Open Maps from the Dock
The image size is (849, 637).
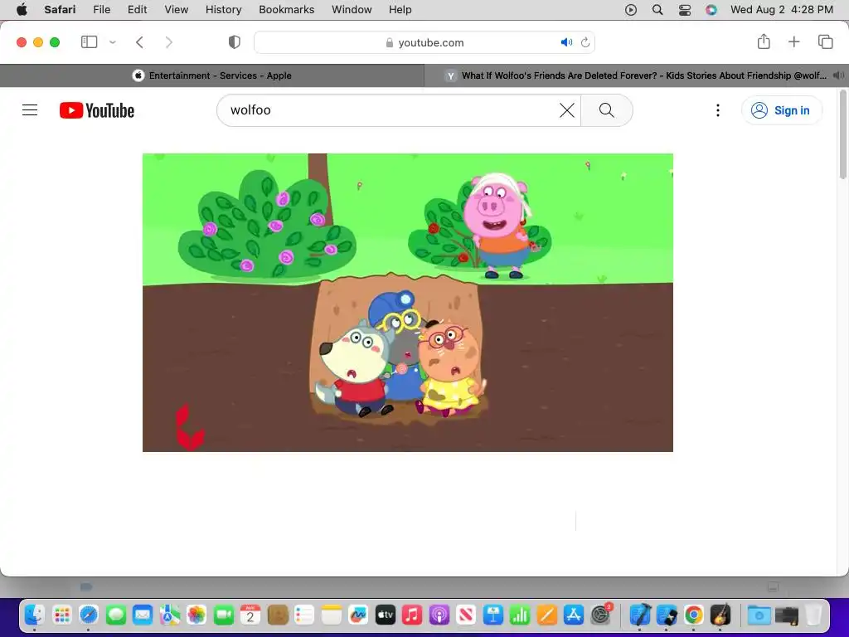coord(169,615)
